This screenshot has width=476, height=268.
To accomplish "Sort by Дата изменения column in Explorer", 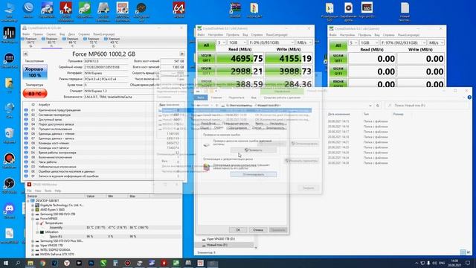I will pos(339,114).
